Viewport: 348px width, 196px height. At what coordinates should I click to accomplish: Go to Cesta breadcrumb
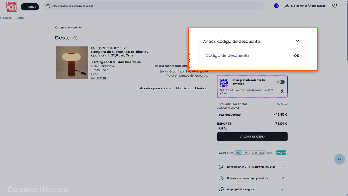[20, 18]
